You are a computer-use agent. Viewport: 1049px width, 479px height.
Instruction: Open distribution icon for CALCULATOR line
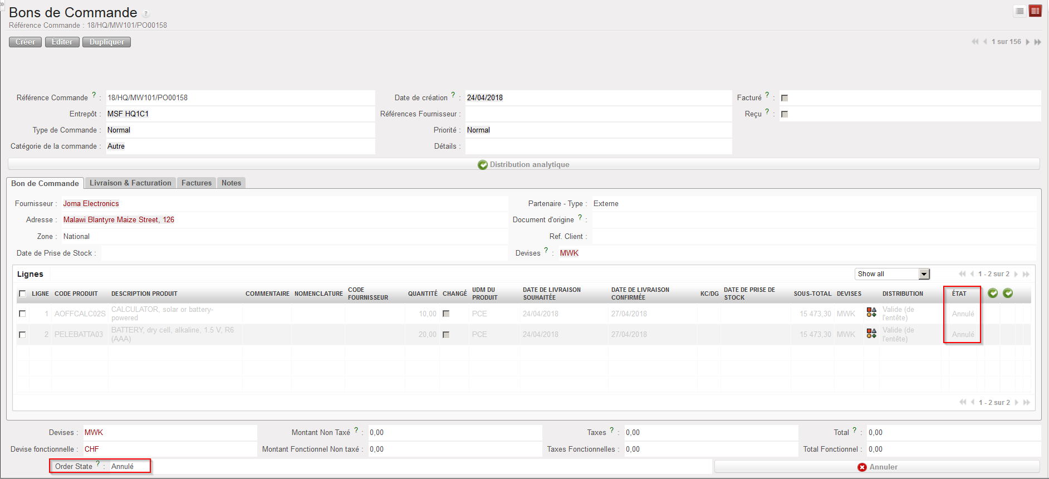[x=871, y=312]
